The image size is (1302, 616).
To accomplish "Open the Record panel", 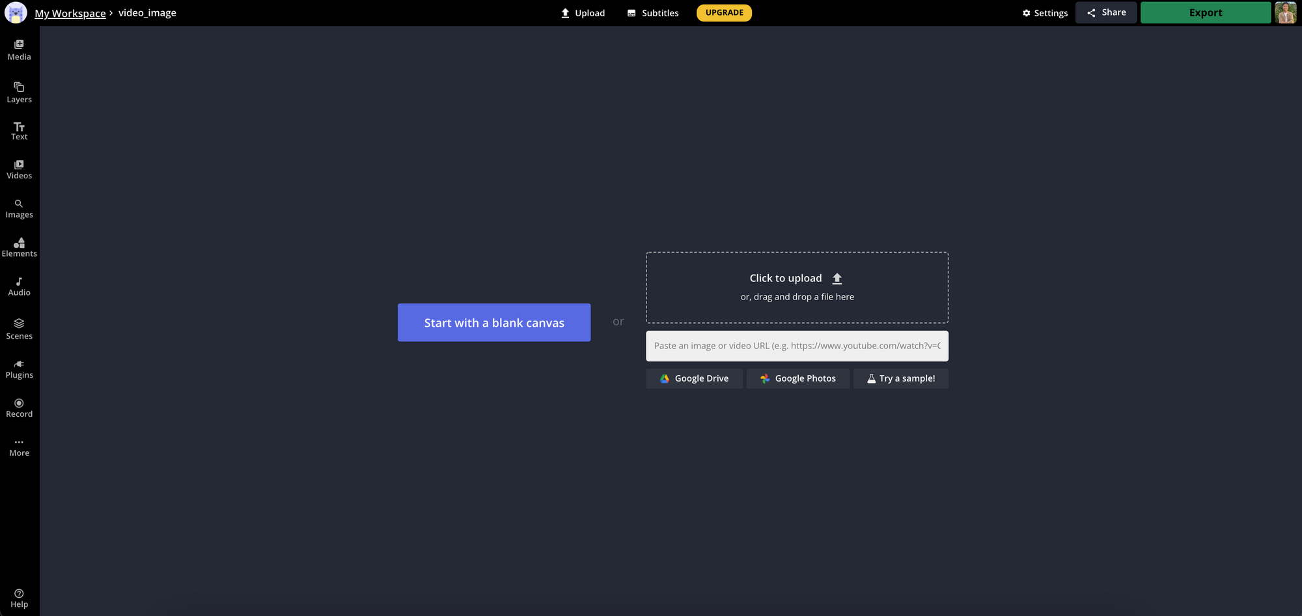I will pyautogui.click(x=19, y=408).
